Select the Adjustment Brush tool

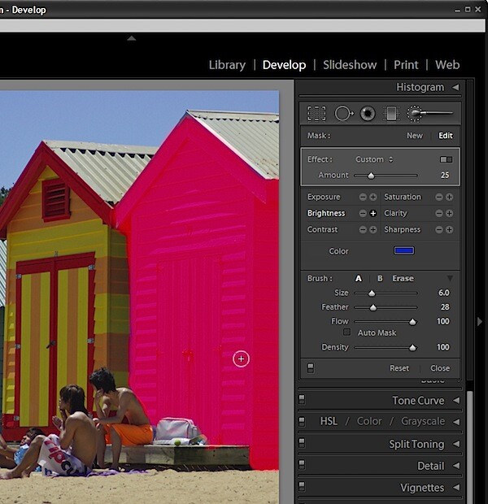[x=429, y=114]
